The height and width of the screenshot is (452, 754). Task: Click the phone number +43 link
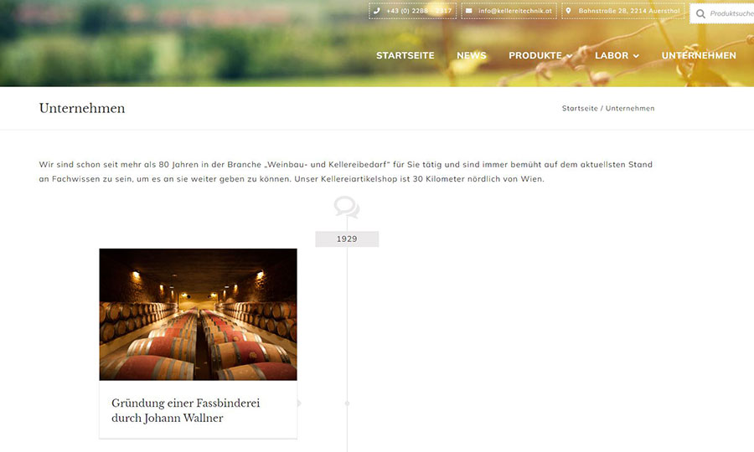(x=419, y=11)
